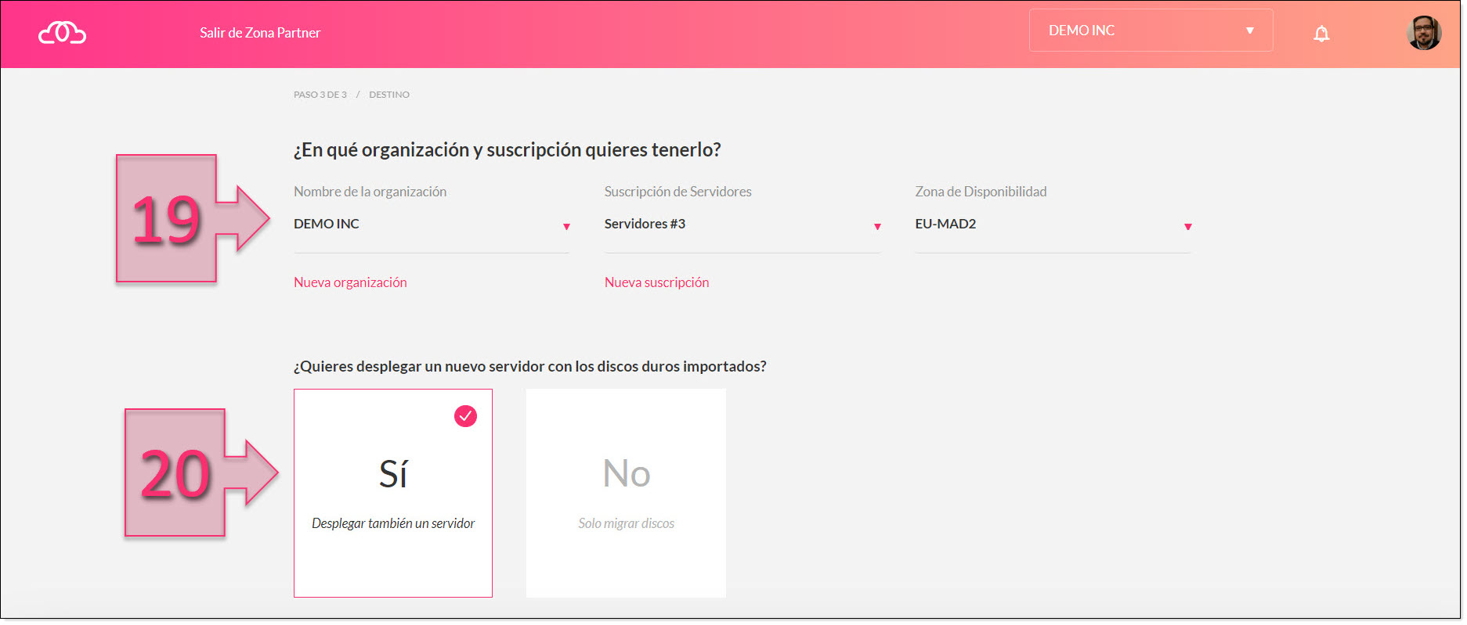The height and width of the screenshot is (625, 1467).
Task: Click the Nueva organización link
Action: pyautogui.click(x=350, y=282)
